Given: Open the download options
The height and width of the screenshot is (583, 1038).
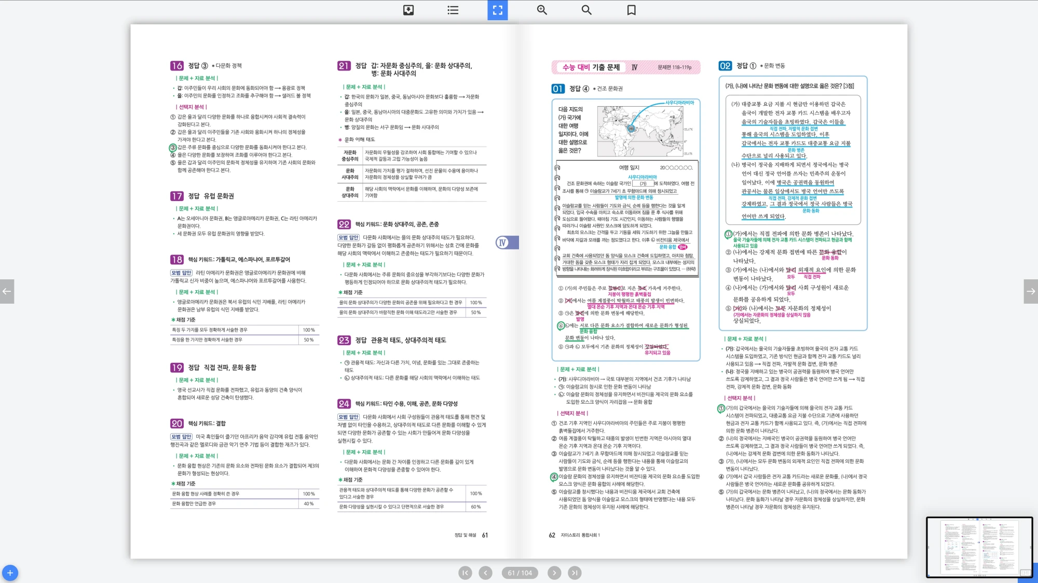Looking at the screenshot, I should (x=408, y=10).
